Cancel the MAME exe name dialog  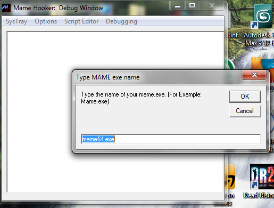(245, 111)
